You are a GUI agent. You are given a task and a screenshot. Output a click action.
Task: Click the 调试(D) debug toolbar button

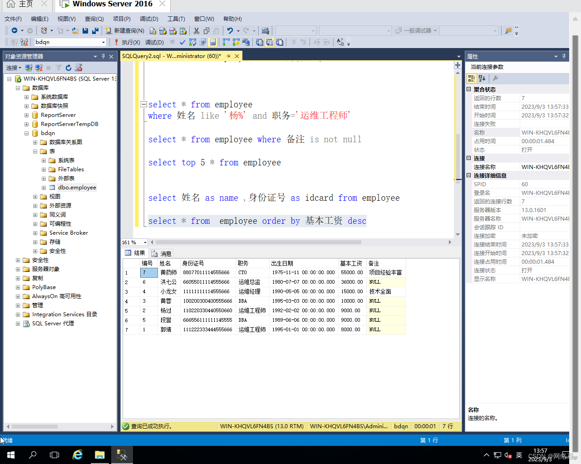point(154,42)
